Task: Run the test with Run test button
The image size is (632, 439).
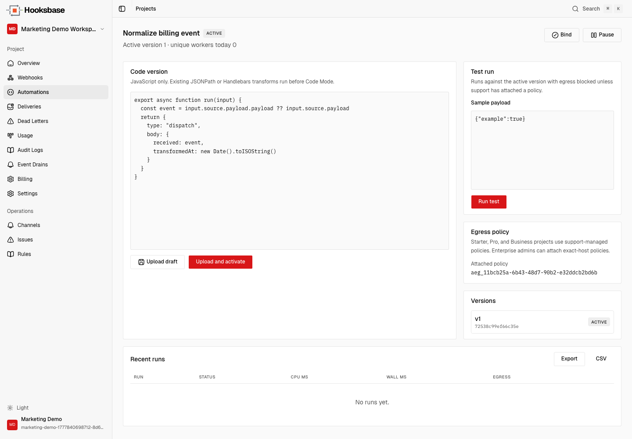Action: coord(489,202)
